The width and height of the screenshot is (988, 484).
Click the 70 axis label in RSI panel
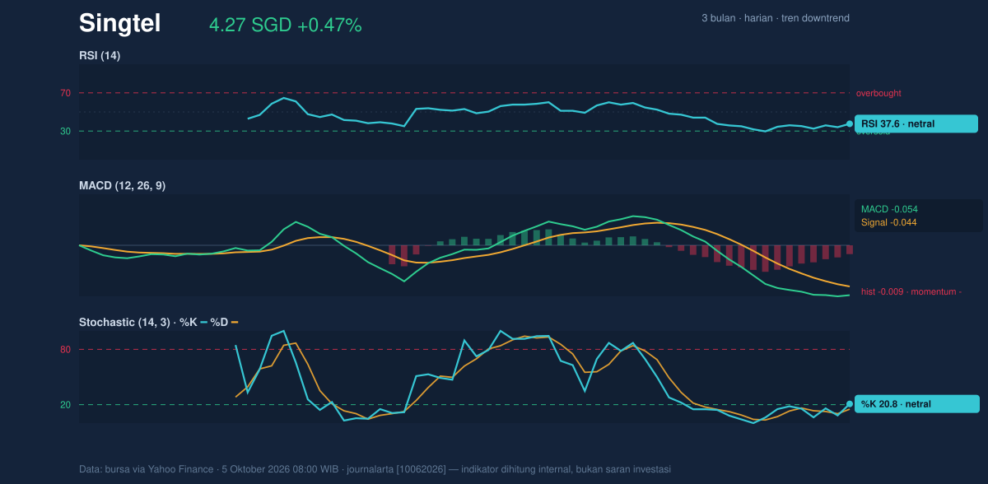[x=65, y=93]
